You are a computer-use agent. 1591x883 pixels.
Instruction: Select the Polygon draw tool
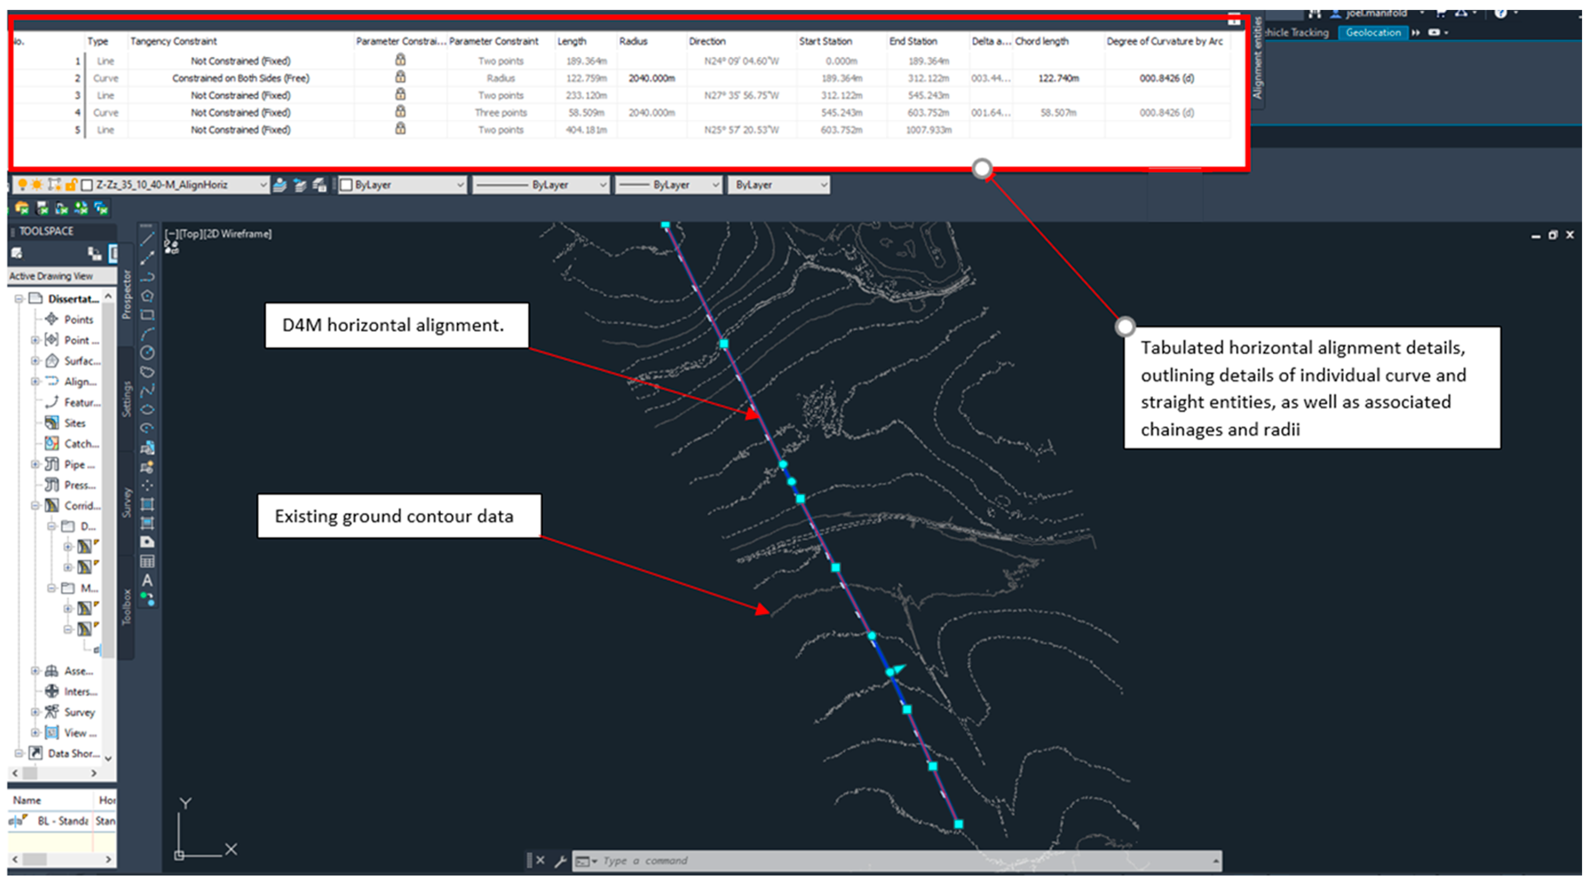pos(147,296)
